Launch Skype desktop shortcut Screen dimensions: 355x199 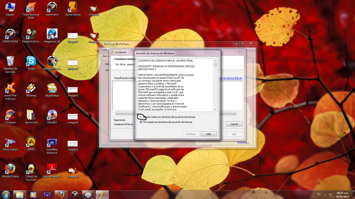pyautogui.click(x=31, y=63)
